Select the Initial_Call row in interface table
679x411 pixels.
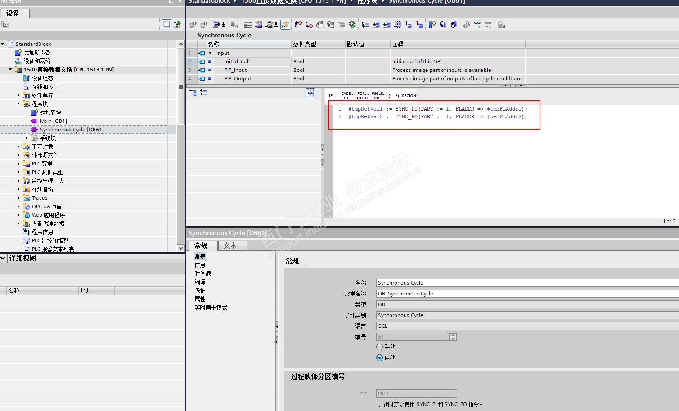(x=355, y=62)
